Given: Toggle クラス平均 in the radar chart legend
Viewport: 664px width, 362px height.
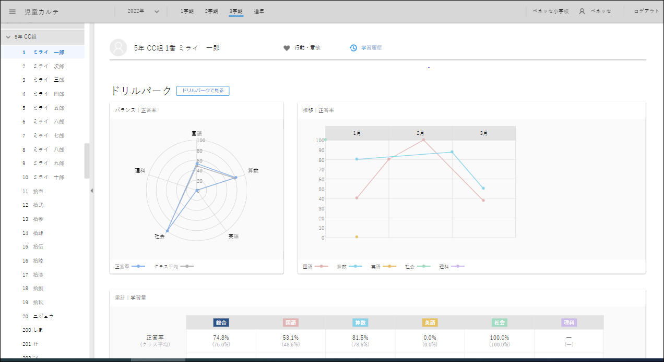Looking at the screenshot, I should [174, 266].
